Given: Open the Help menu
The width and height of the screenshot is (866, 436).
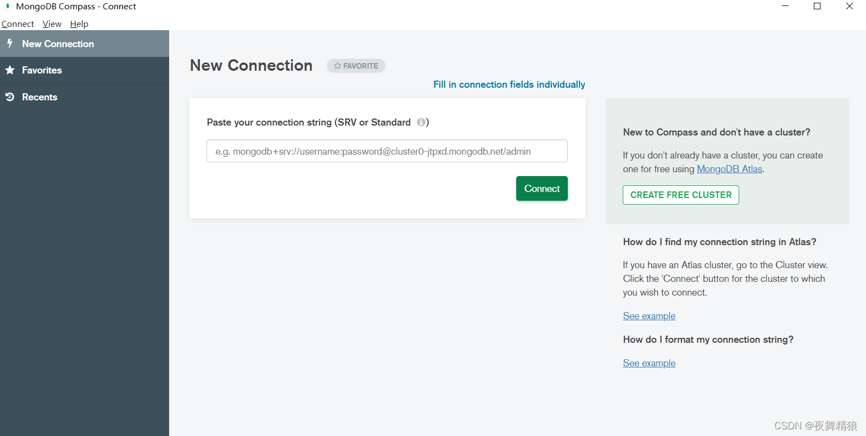Looking at the screenshot, I should (79, 24).
